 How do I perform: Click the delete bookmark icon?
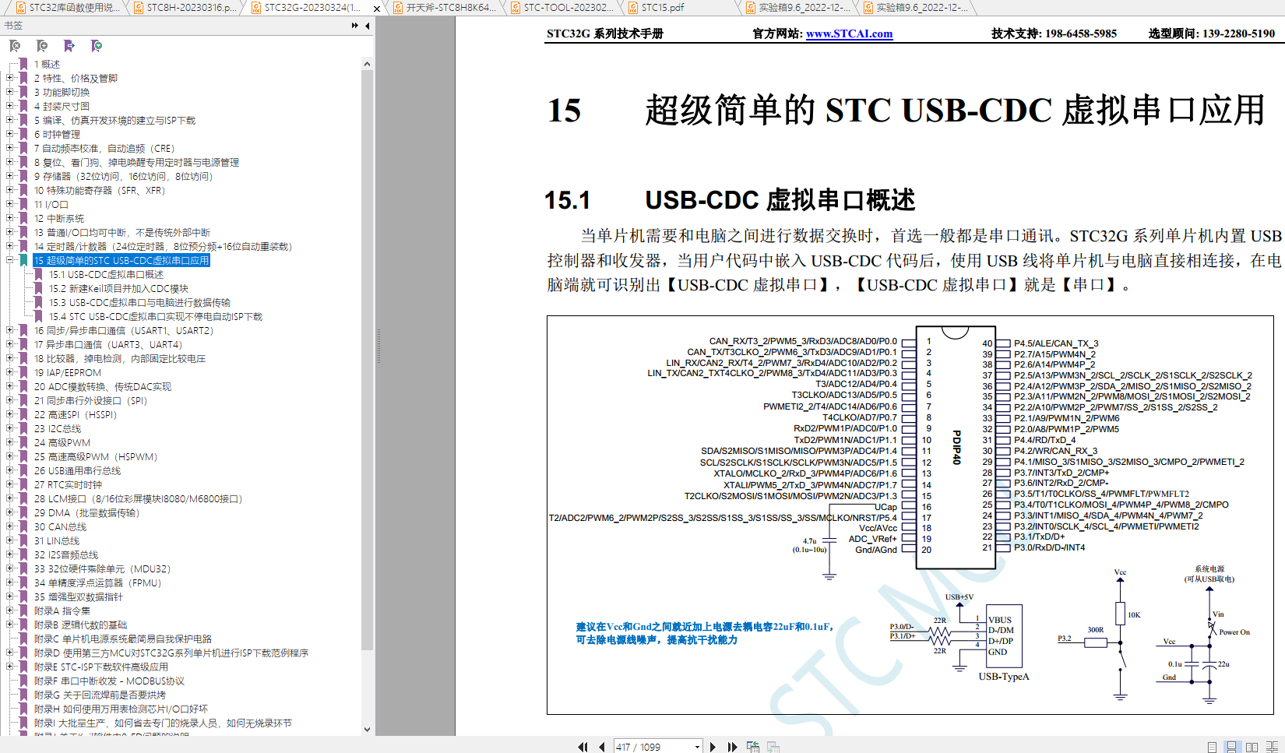(x=15, y=46)
